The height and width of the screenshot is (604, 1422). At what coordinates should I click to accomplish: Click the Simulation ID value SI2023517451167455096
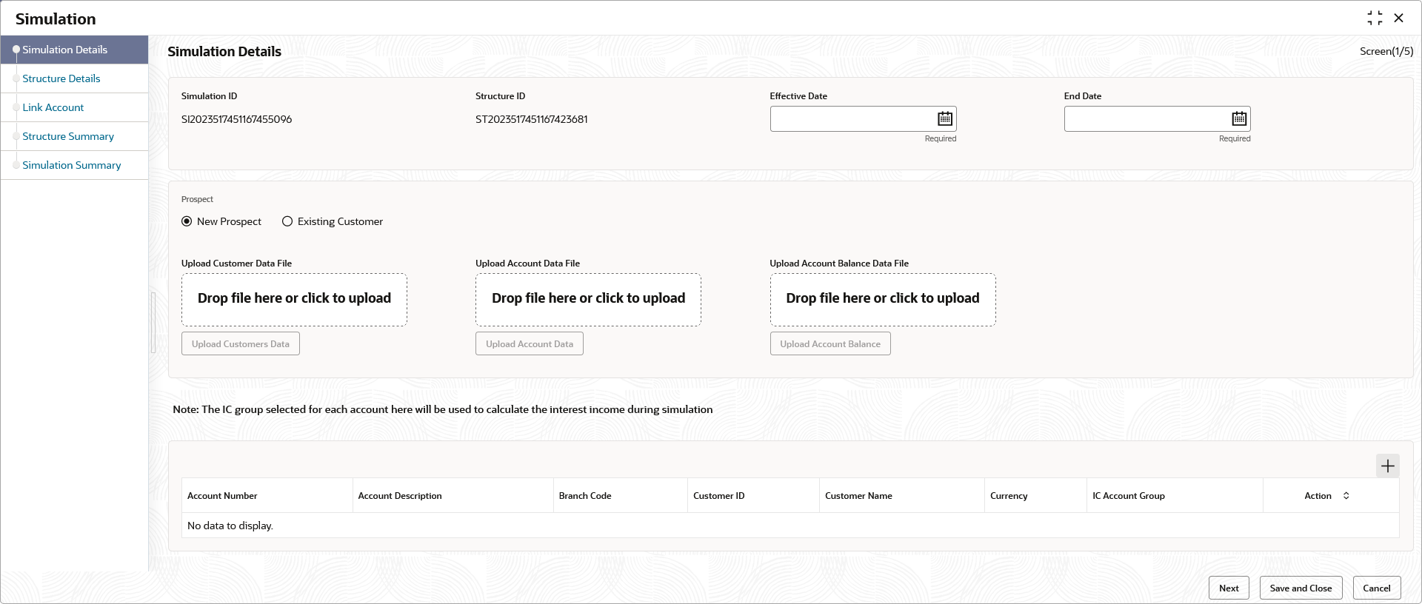[236, 119]
